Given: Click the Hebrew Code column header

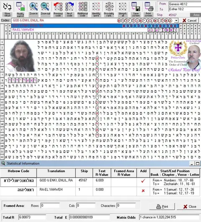Looking at the screenshot, I should 18,173.
